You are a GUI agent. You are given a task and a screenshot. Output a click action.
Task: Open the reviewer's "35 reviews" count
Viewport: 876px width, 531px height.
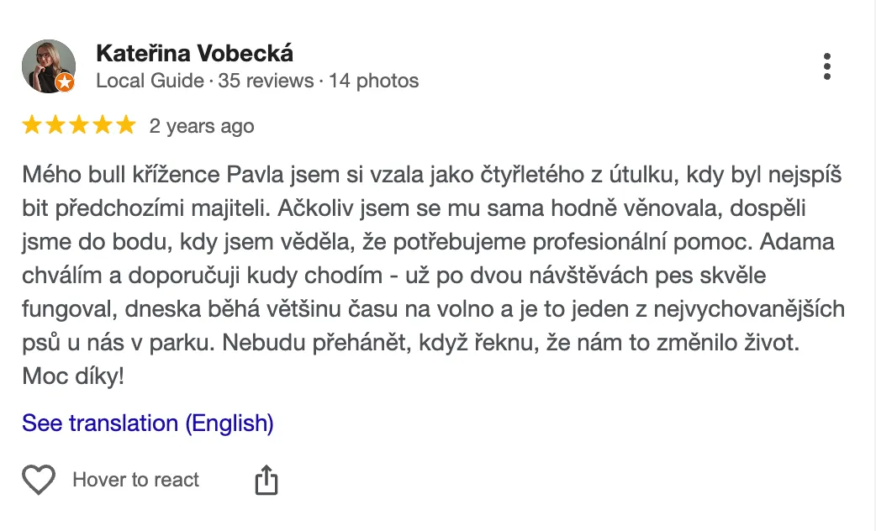pos(265,81)
